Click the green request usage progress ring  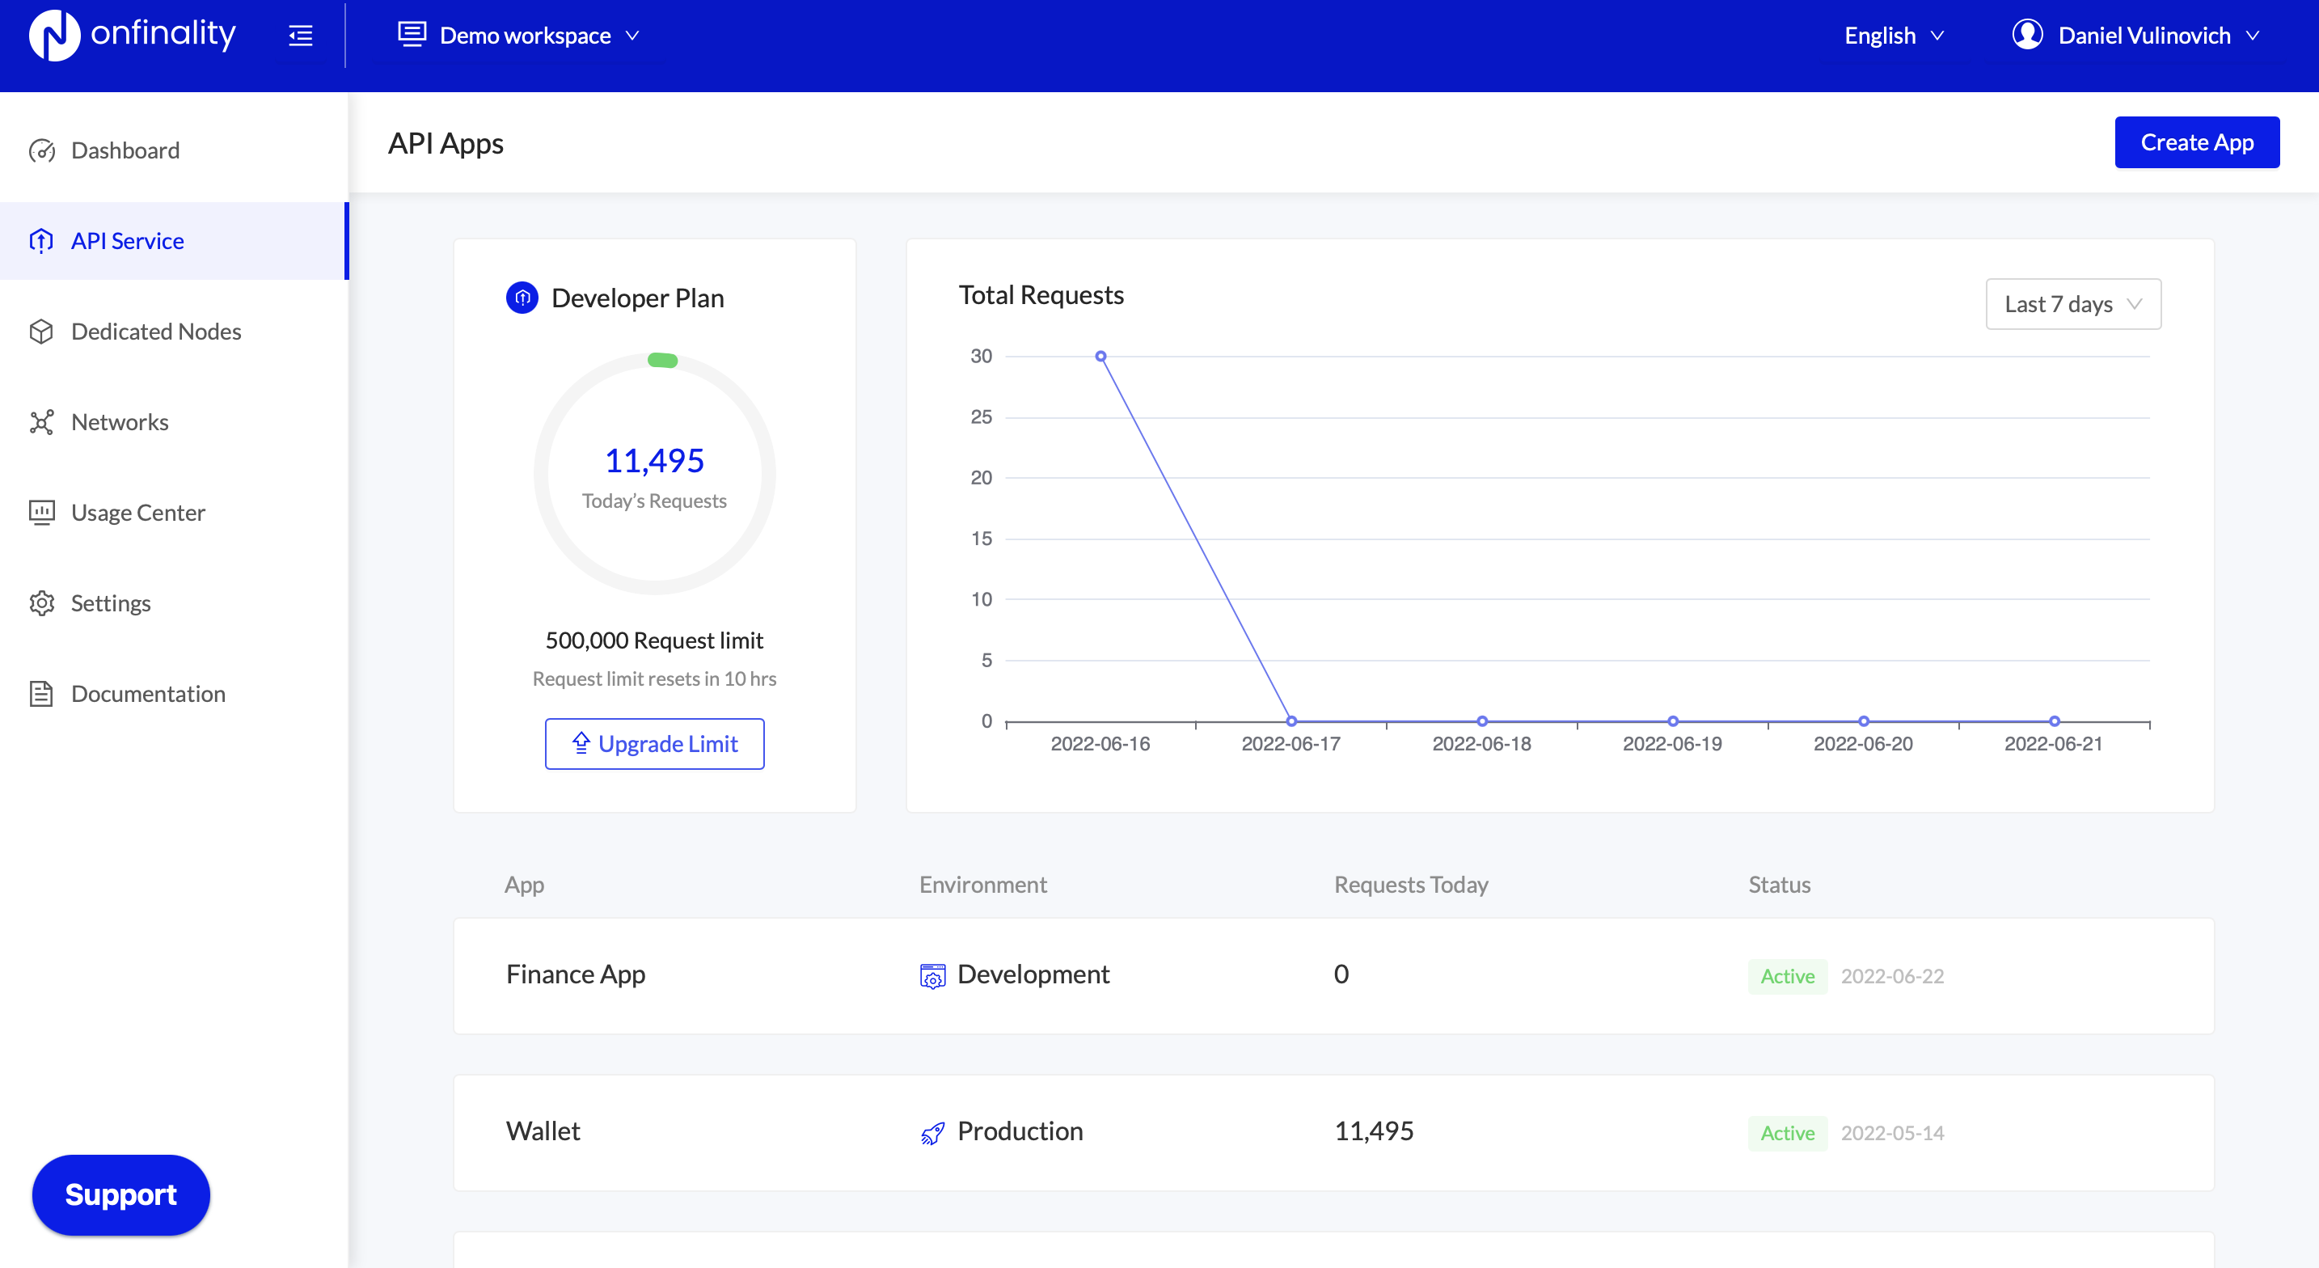point(662,361)
